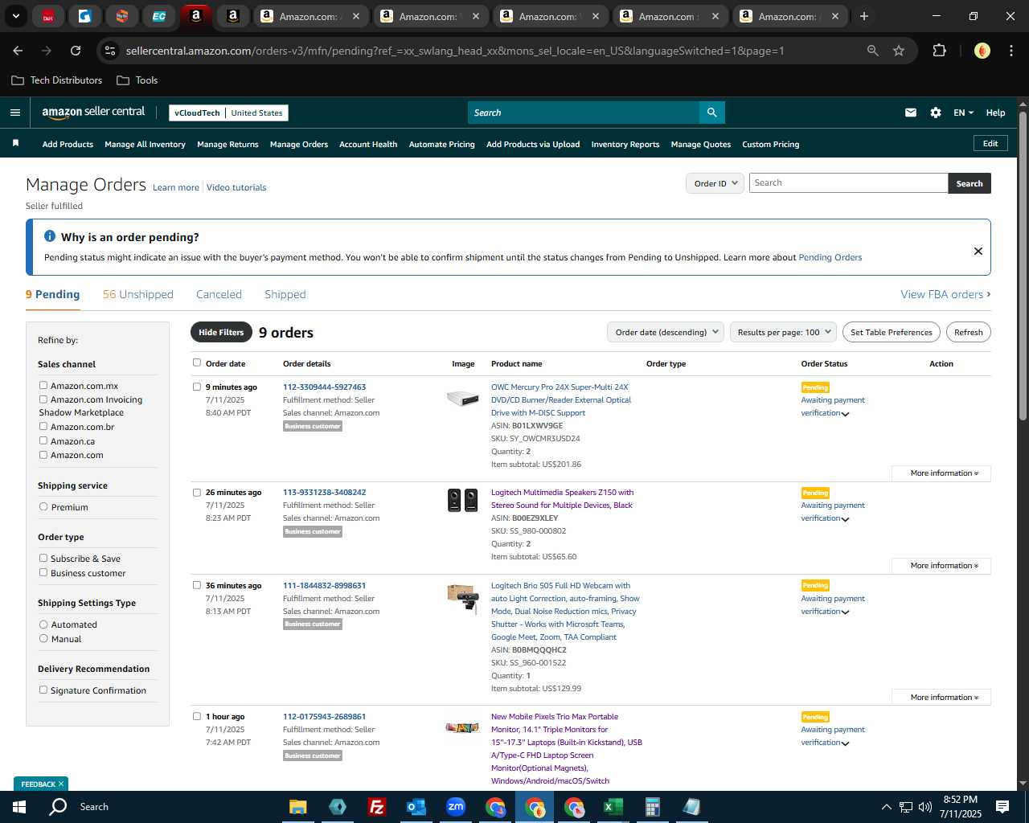Expand awaiting payment verification for Brio webcam order
This screenshot has height=823, width=1029.
pos(845,612)
